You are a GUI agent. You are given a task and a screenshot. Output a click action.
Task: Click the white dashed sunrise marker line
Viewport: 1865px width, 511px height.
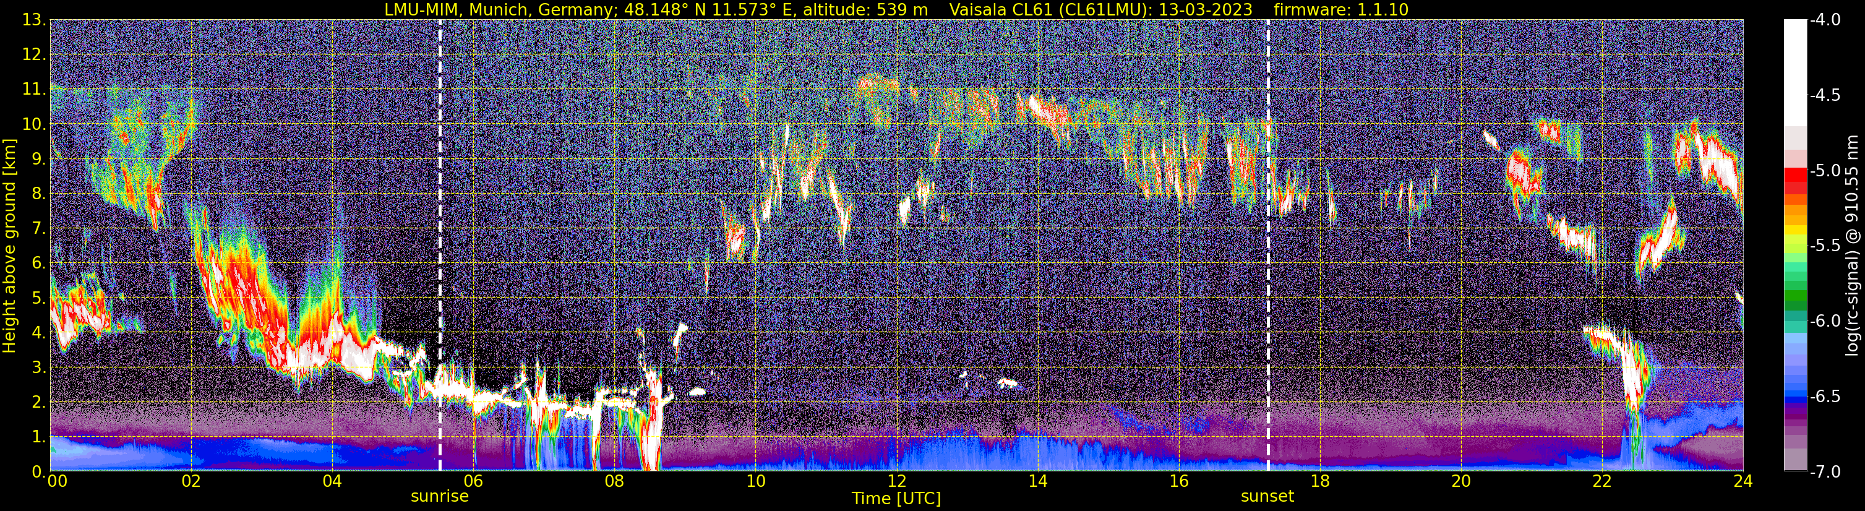coord(439,246)
